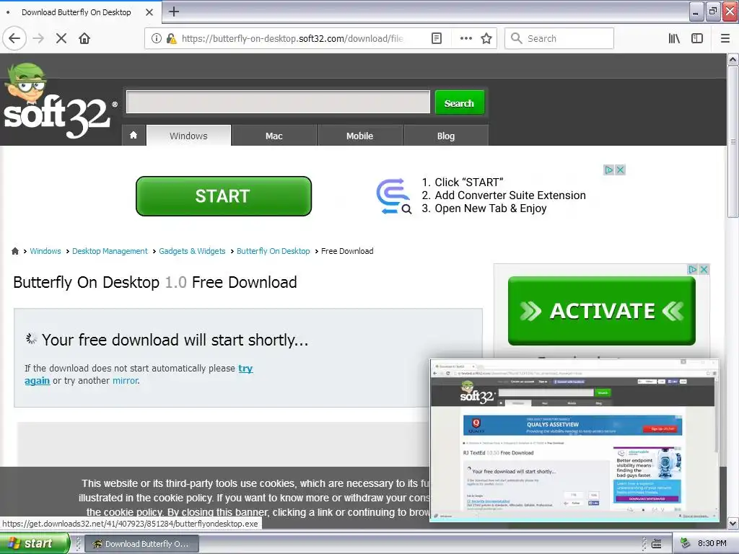Open the browser home page icon
The height and width of the screenshot is (554, 739).
[84, 38]
